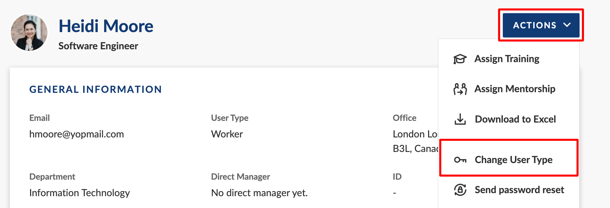This screenshot has width=610, height=208.
Task: Click the graduation cap Assign Training icon
Action: [x=460, y=59]
